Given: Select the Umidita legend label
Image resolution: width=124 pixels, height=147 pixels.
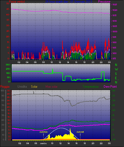Looking at the screenshot, I should [x=22, y=87].
